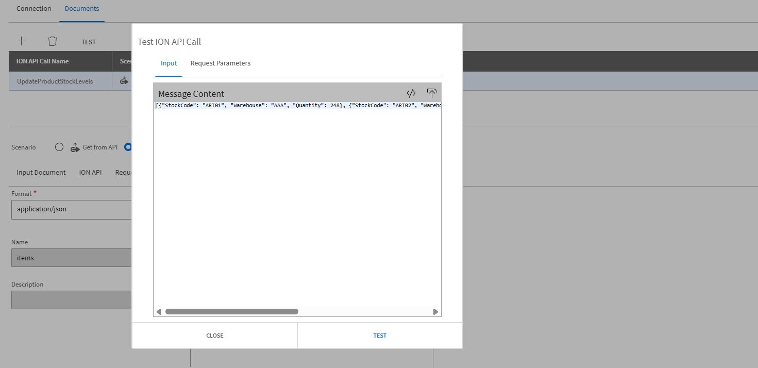Click the TEST button in toolbar
The image size is (758, 368).
(x=89, y=42)
